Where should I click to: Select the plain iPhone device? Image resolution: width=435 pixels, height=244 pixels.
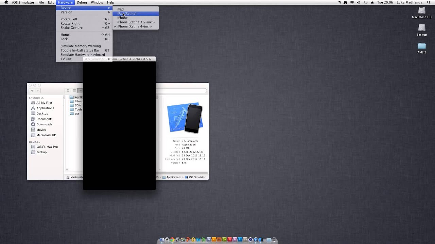[x=136, y=18]
